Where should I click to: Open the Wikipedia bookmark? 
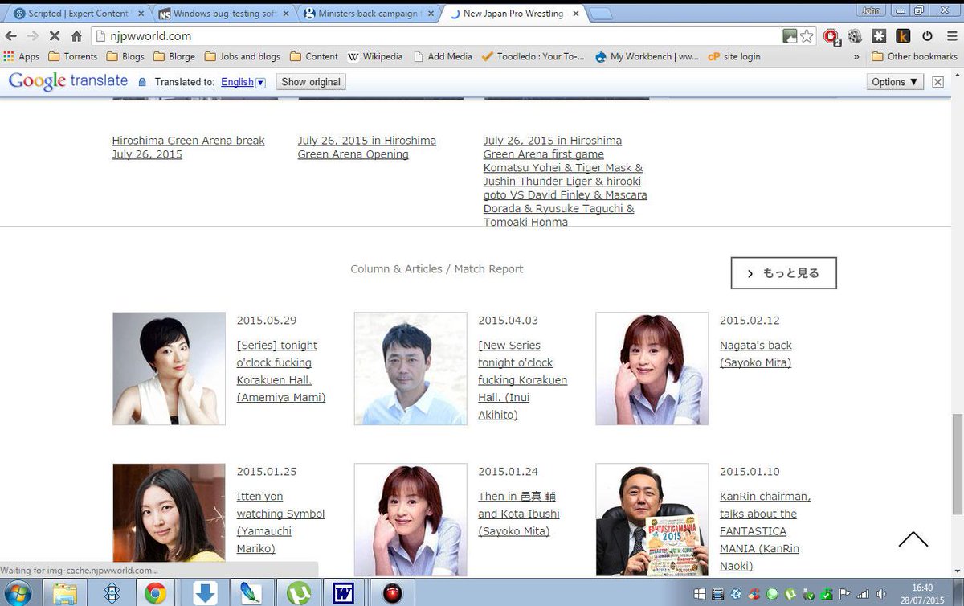coord(375,57)
